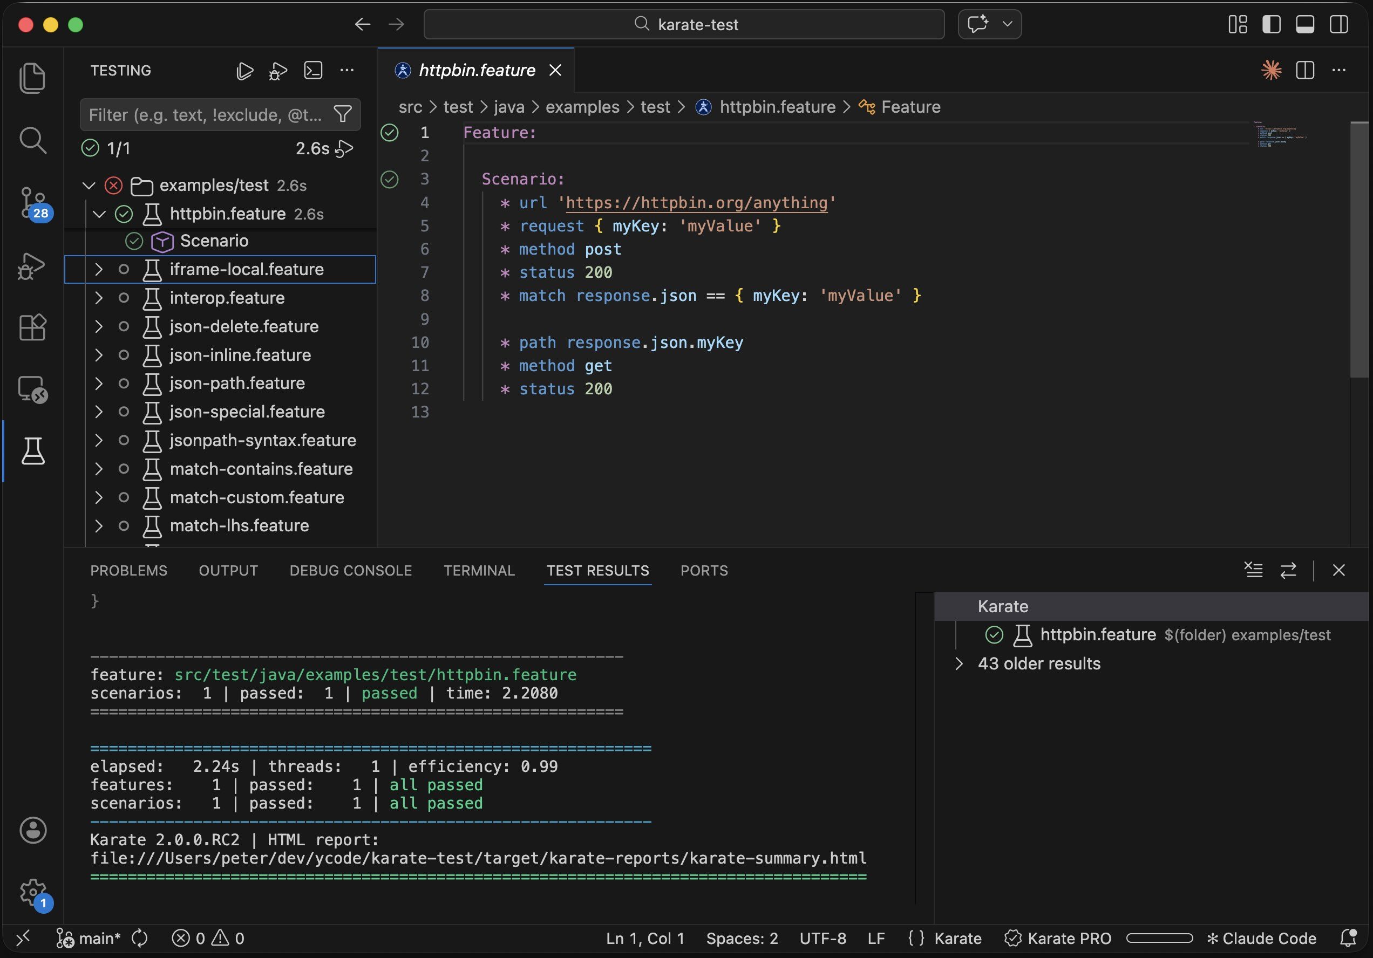Click the httpbin.org/anything URL link in the editor
Image resolution: width=1373 pixels, height=958 pixels.
(x=696, y=203)
